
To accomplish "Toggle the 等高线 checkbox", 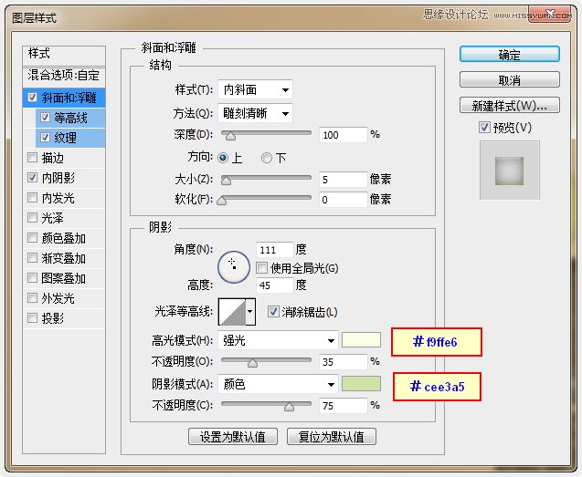I will point(46,118).
